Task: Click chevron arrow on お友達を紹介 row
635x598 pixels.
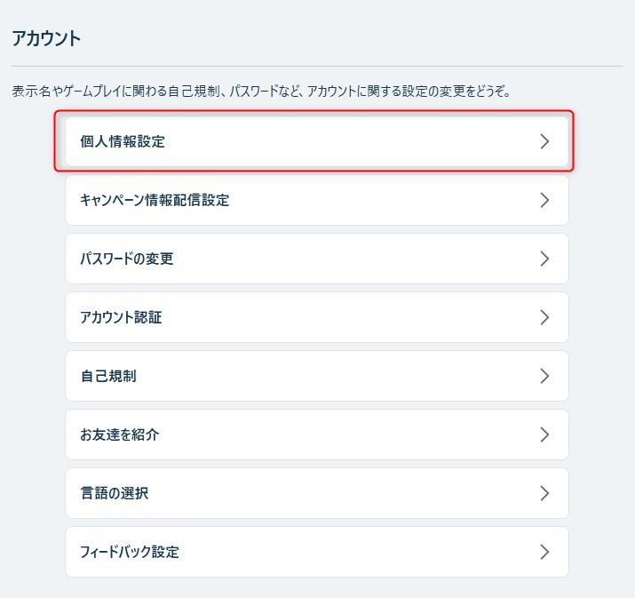Action: (x=544, y=435)
